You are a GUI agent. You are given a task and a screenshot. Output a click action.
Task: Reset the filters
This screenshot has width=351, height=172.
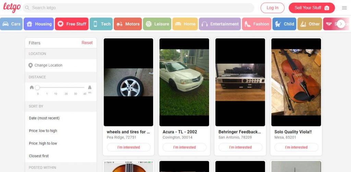[87, 43]
